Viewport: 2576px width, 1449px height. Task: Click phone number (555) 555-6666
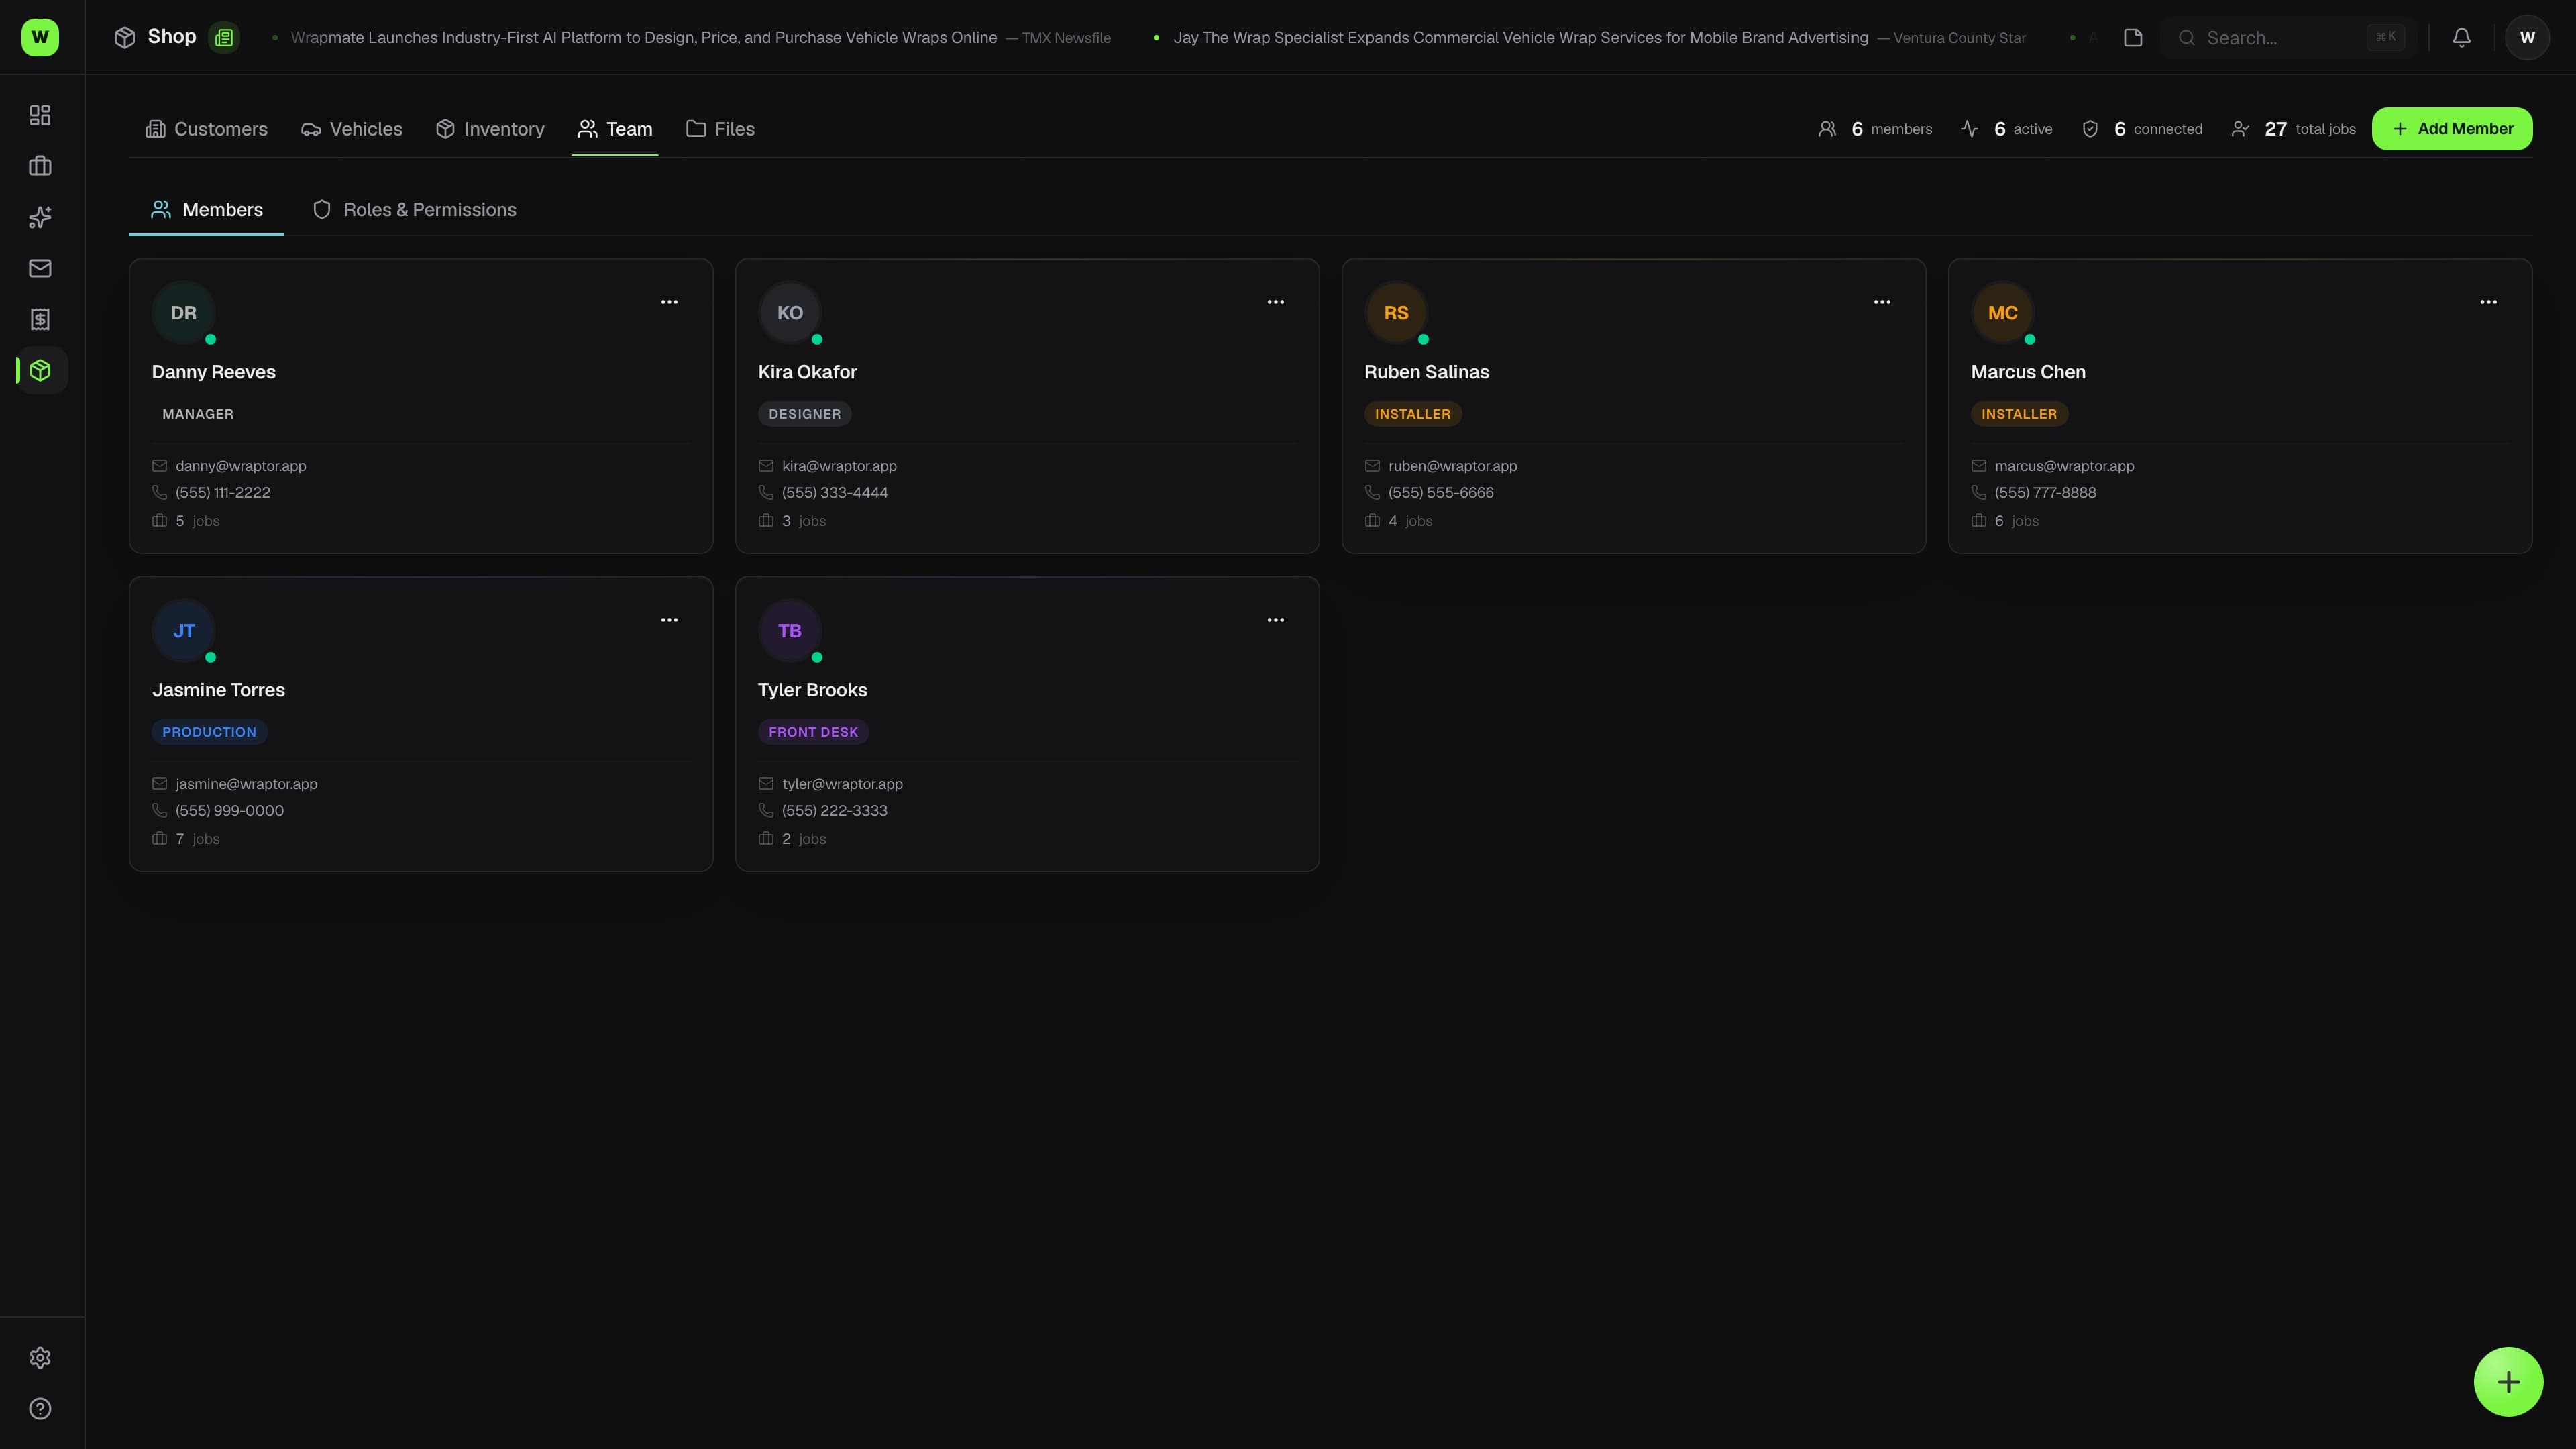(1440, 493)
